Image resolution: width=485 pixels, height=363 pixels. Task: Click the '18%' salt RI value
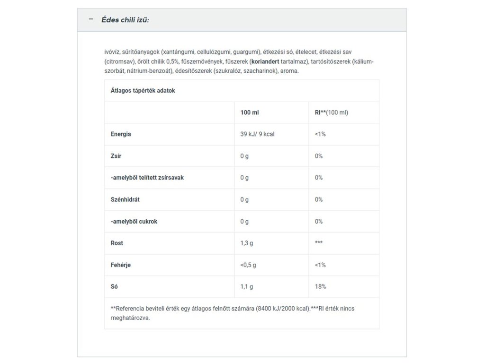[x=320, y=287]
